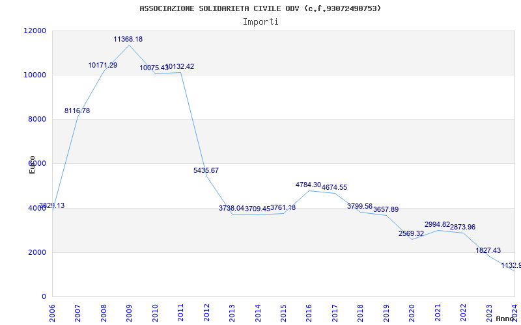Click the 2000 y-axis tick label

tap(37, 252)
